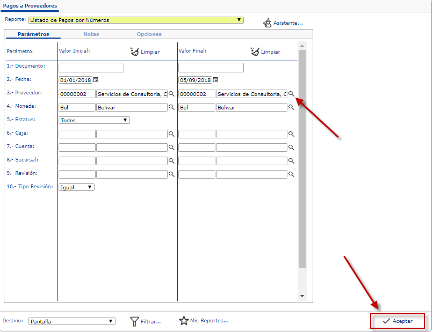Switch to the Notas tab

click(x=91, y=34)
